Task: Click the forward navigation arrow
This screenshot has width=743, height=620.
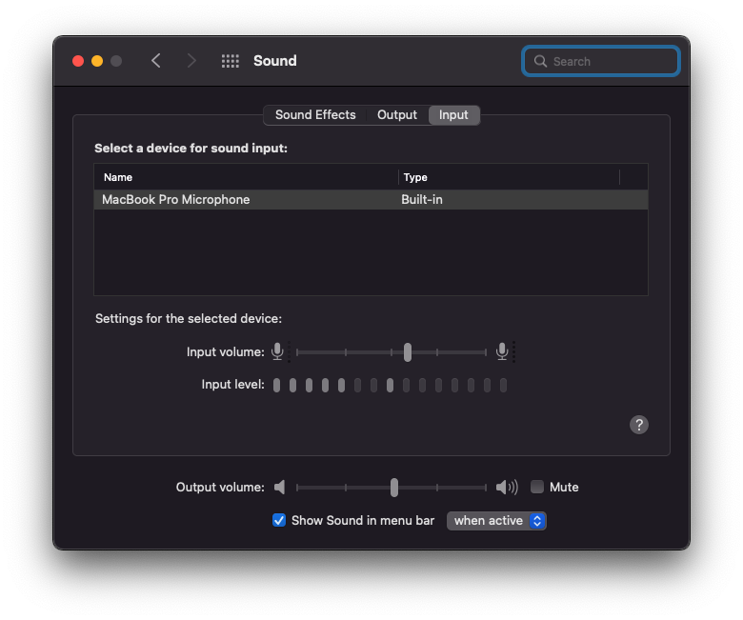Action: click(191, 61)
